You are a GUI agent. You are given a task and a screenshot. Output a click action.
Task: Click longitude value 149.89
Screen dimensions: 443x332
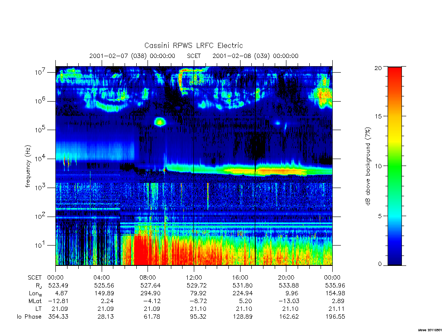pyautogui.click(x=104, y=294)
